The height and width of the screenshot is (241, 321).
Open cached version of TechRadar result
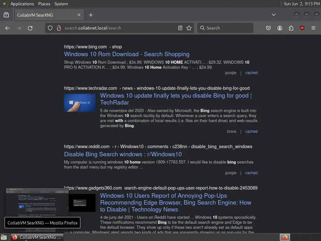[251, 131]
